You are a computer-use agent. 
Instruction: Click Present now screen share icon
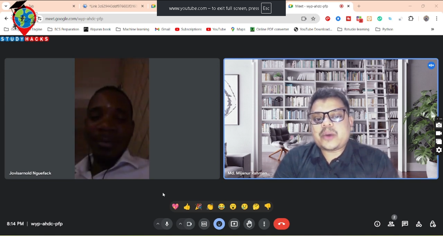coord(234,224)
